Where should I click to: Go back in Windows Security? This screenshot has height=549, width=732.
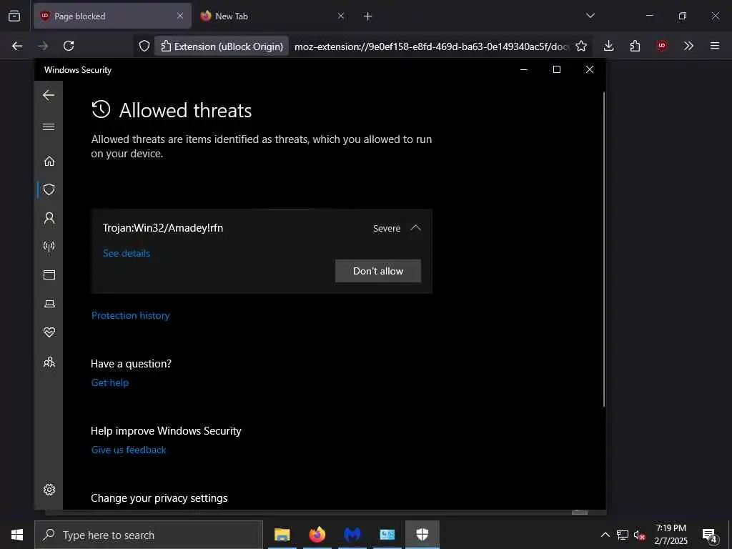(49, 95)
